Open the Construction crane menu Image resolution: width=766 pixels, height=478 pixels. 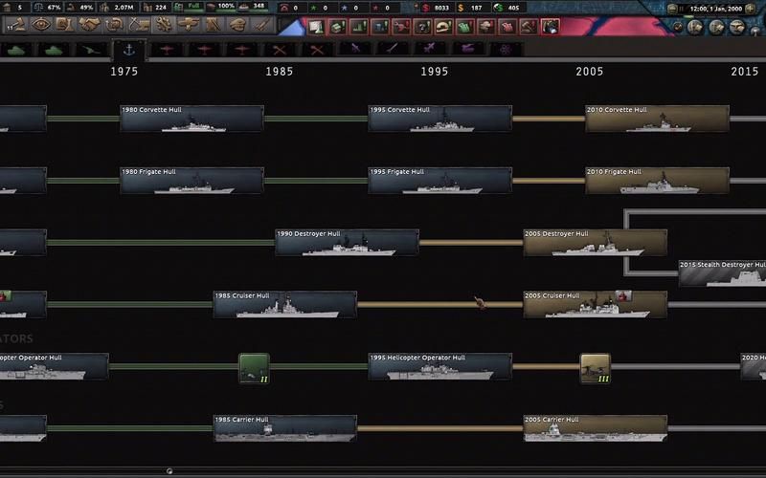point(139,25)
